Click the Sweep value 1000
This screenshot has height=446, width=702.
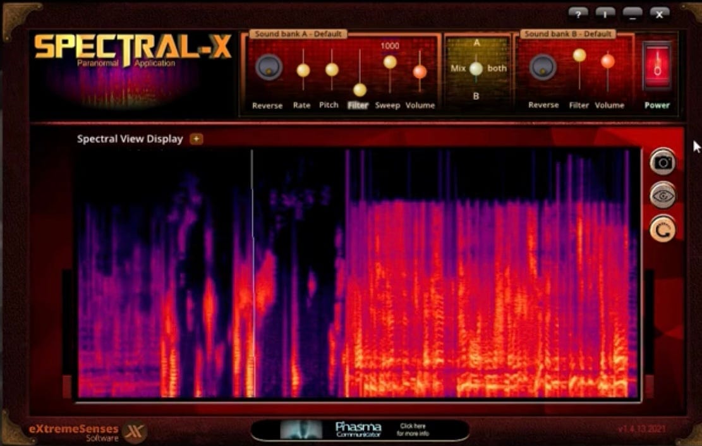pos(390,45)
